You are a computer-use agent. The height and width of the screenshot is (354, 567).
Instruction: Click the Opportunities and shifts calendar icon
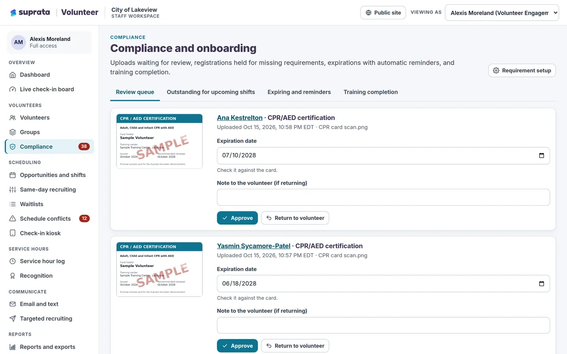click(13, 175)
